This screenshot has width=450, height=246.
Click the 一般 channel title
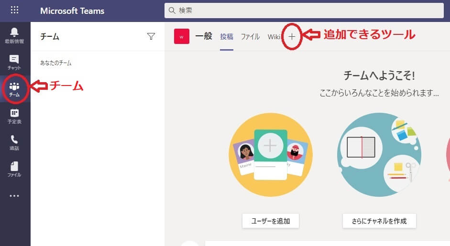pyautogui.click(x=204, y=36)
